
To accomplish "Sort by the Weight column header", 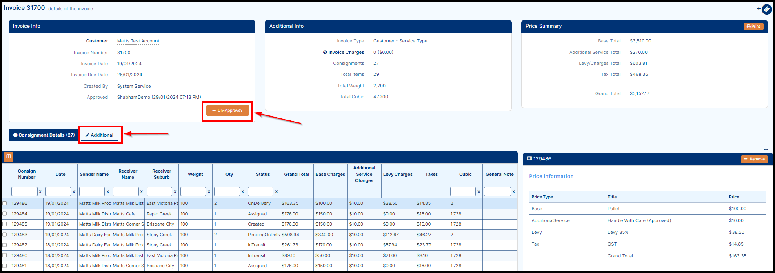I will (x=195, y=174).
